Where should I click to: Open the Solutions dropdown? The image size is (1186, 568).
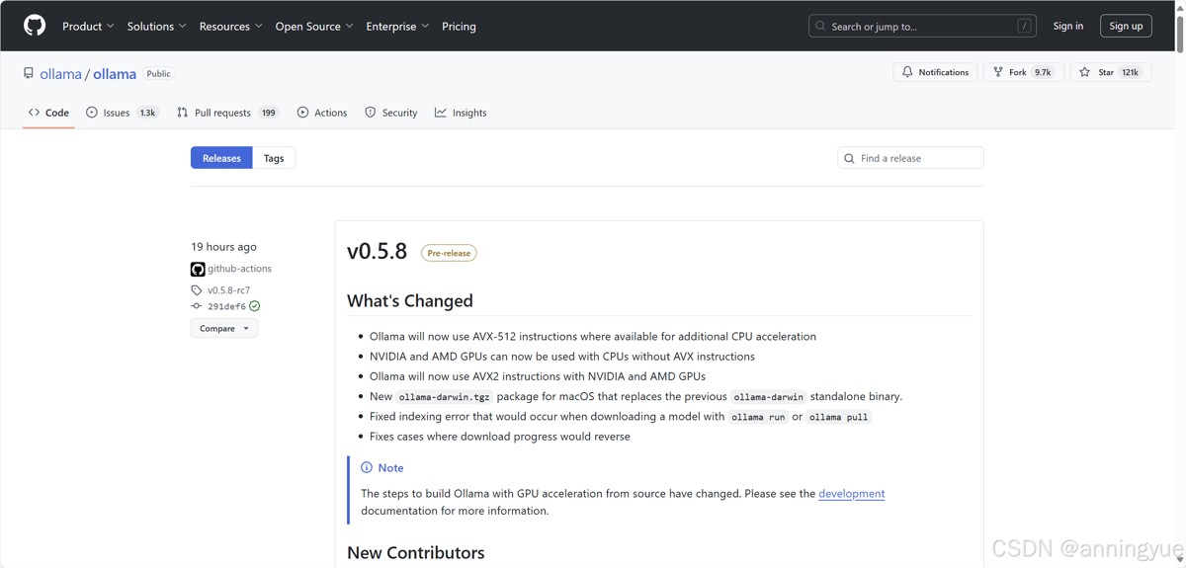pyautogui.click(x=156, y=27)
